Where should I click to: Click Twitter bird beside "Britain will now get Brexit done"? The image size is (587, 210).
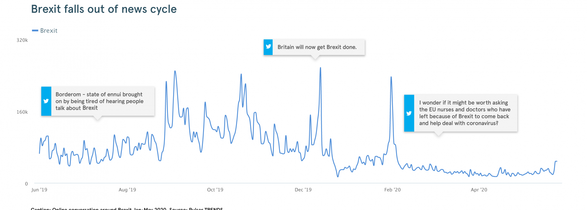click(268, 47)
